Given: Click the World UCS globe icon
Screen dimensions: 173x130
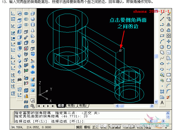Looking at the screenshot, I should pyautogui.click(x=13, y=33).
